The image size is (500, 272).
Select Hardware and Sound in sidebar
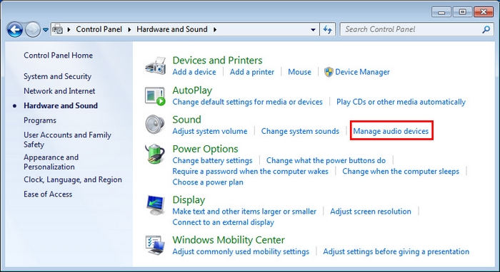pos(61,105)
